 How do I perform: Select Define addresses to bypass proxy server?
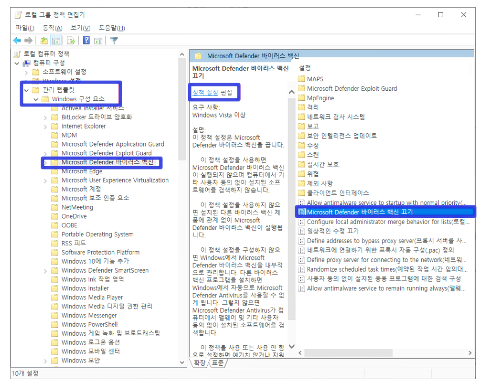pyautogui.click(x=383, y=241)
